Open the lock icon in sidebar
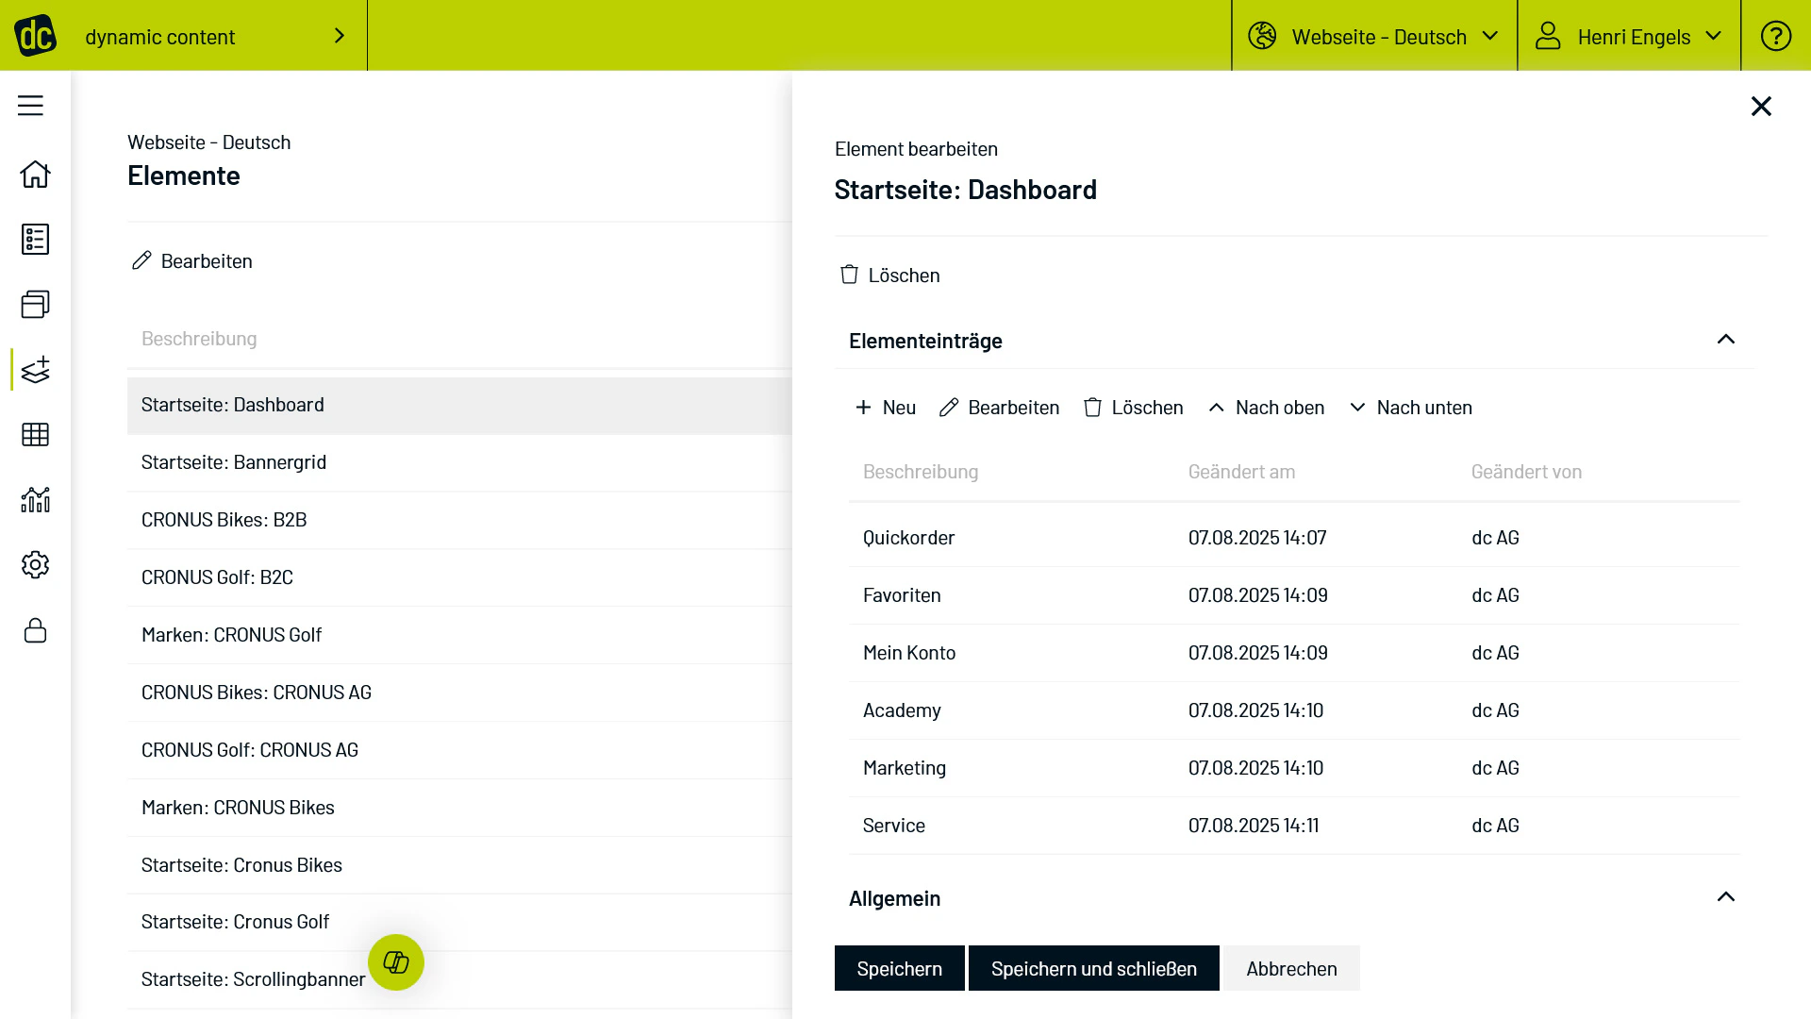The image size is (1811, 1019). 35,630
